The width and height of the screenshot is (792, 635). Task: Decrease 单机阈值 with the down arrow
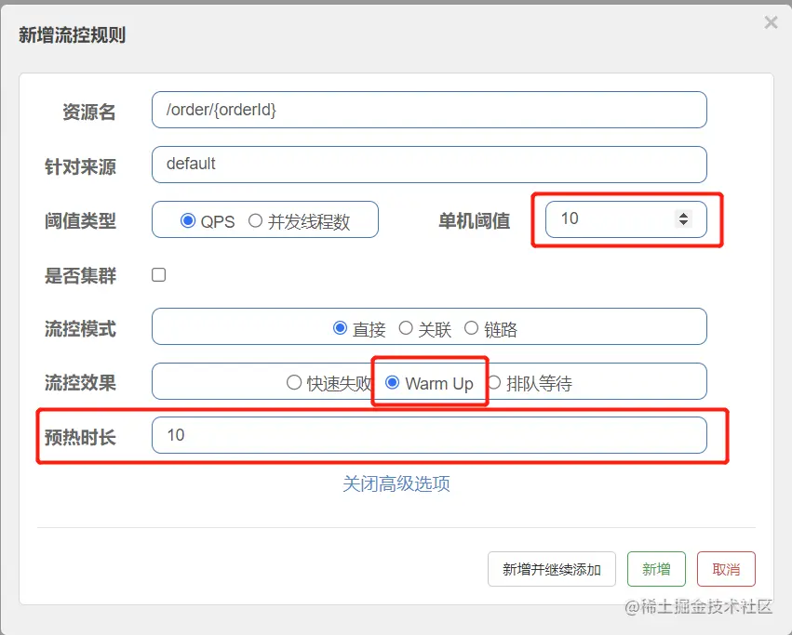tap(683, 222)
